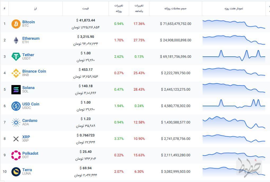Click Cardano price $ 1.23
The image size is (270, 182).
point(86,119)
